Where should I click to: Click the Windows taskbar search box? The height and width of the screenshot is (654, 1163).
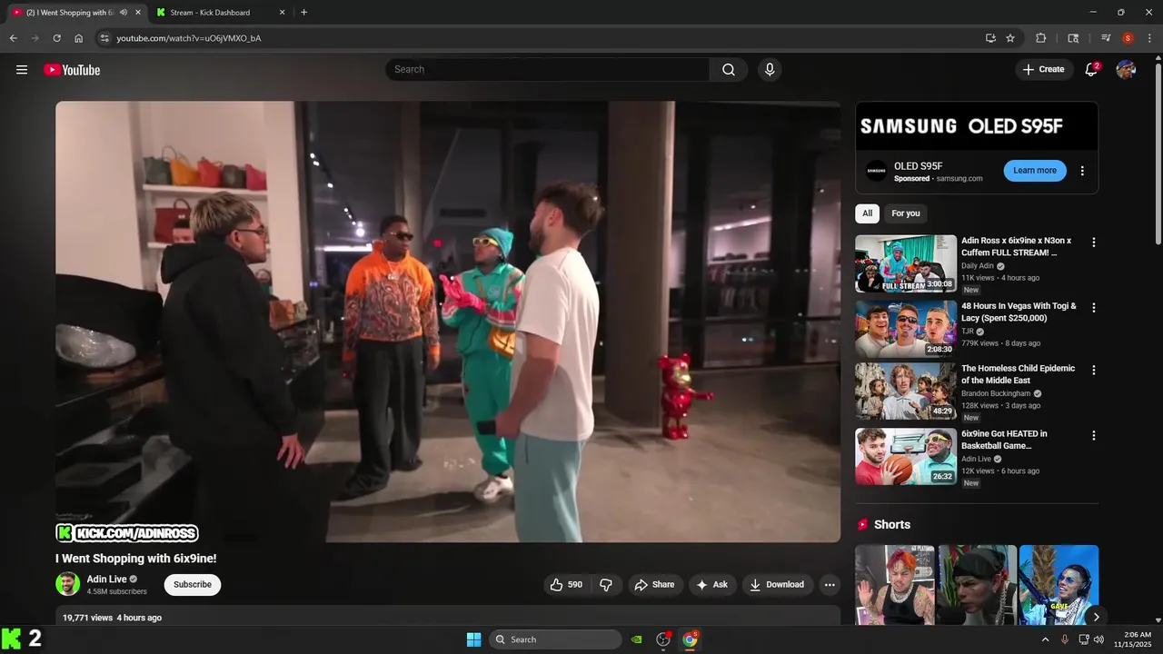pyautogui.click(x=555, y=639)
